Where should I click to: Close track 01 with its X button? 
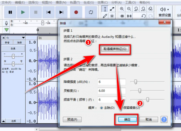click(3, 38)
